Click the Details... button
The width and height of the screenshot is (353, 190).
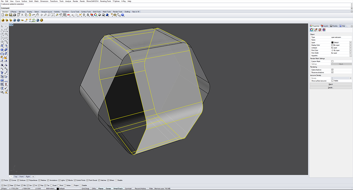[331, 88]
